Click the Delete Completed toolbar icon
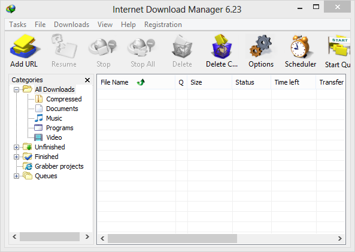This screenshot has width=355, height=252. (x=222, y=46)
